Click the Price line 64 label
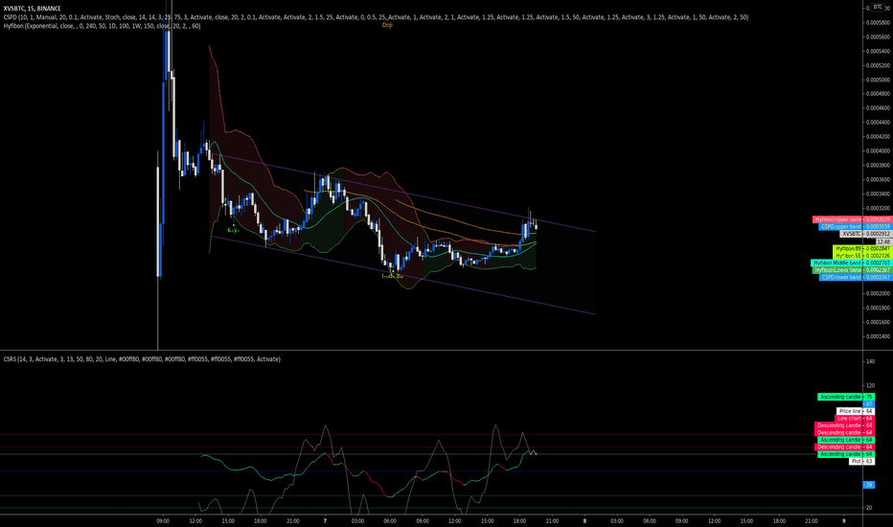 (856, 411)
